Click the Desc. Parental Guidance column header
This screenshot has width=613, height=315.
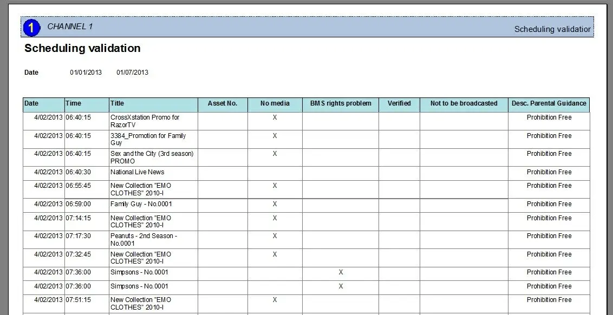click(x=549, y=103)
